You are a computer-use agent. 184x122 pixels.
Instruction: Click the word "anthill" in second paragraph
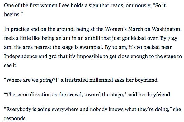[x=92, y=38]
